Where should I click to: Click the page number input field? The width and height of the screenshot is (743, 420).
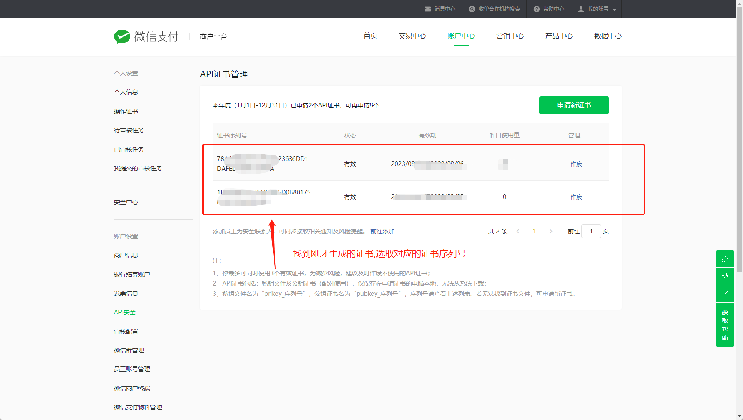coord(591,231)
